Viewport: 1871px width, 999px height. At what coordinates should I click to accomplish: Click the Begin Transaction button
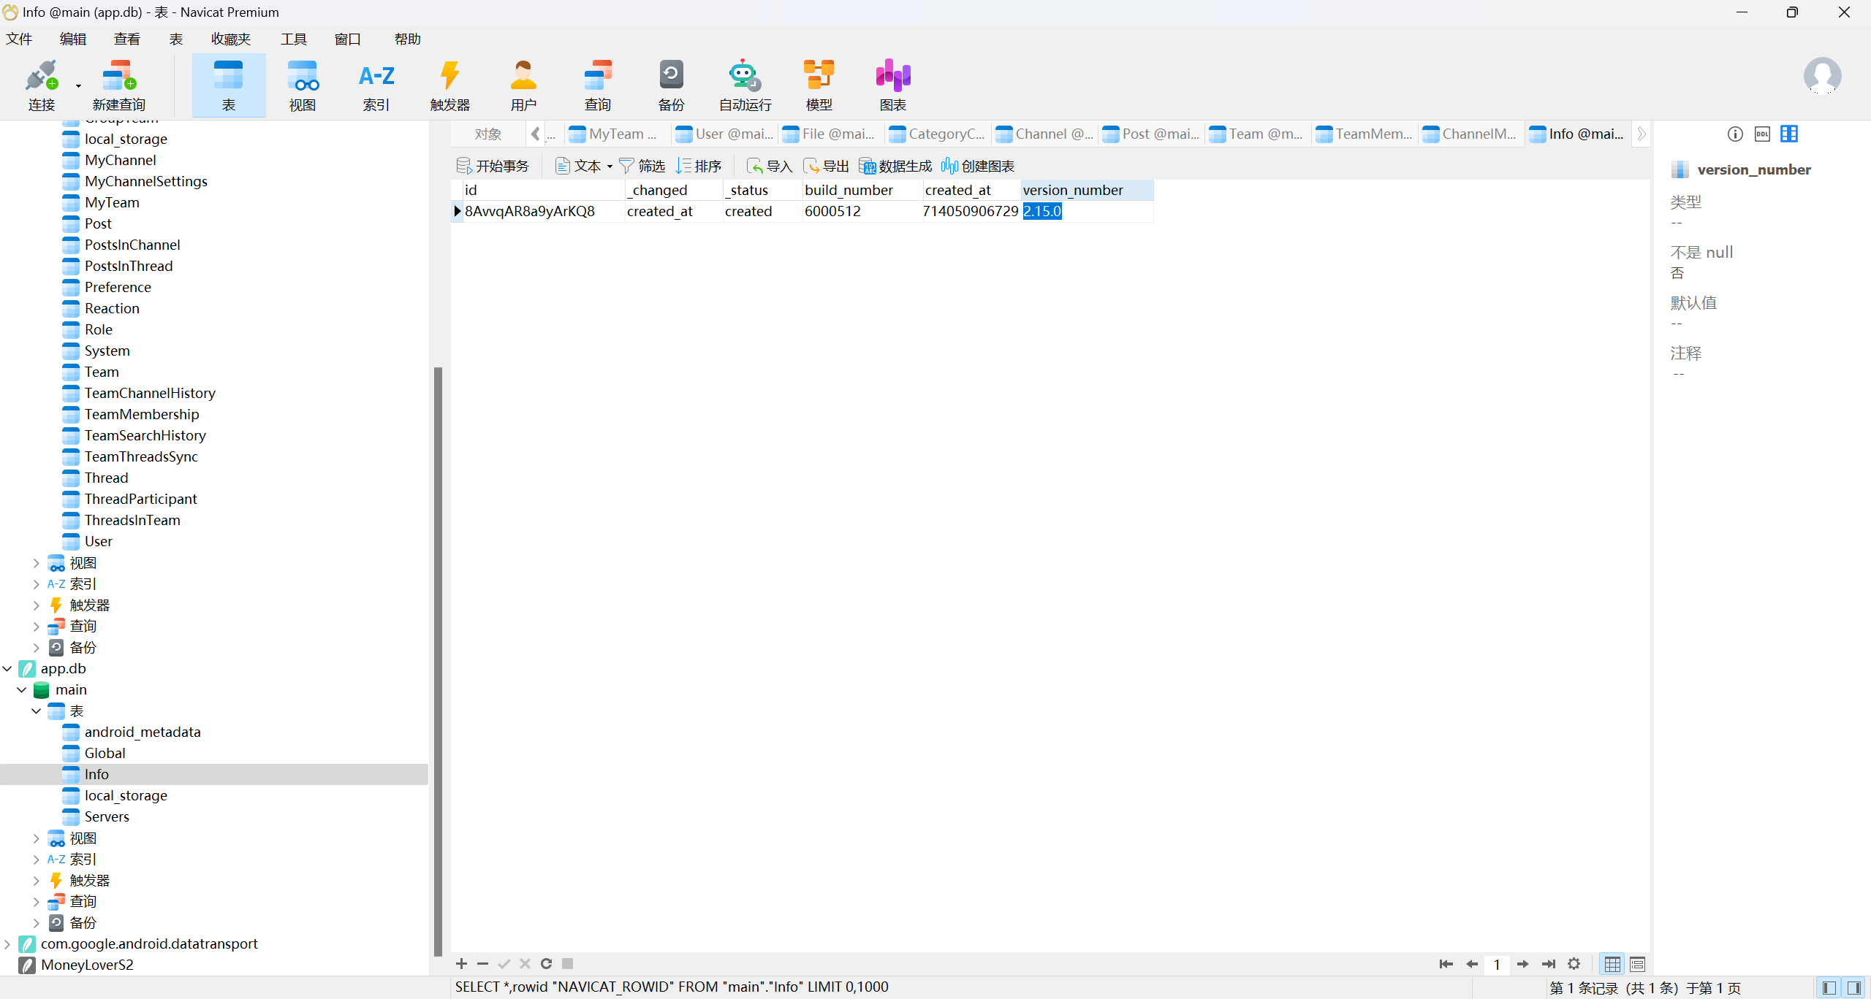tap(493, 166)
